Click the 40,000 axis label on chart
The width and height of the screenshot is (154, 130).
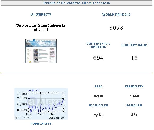click(22, 104)
